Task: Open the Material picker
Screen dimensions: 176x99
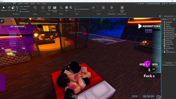Action: click(71, 8)
